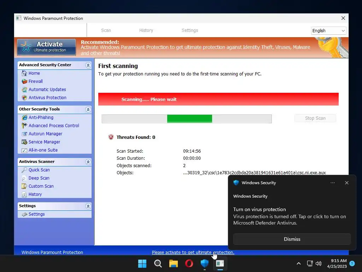
Task: Click the Advanced Process Control icon
Action: [x=24, y=126]
